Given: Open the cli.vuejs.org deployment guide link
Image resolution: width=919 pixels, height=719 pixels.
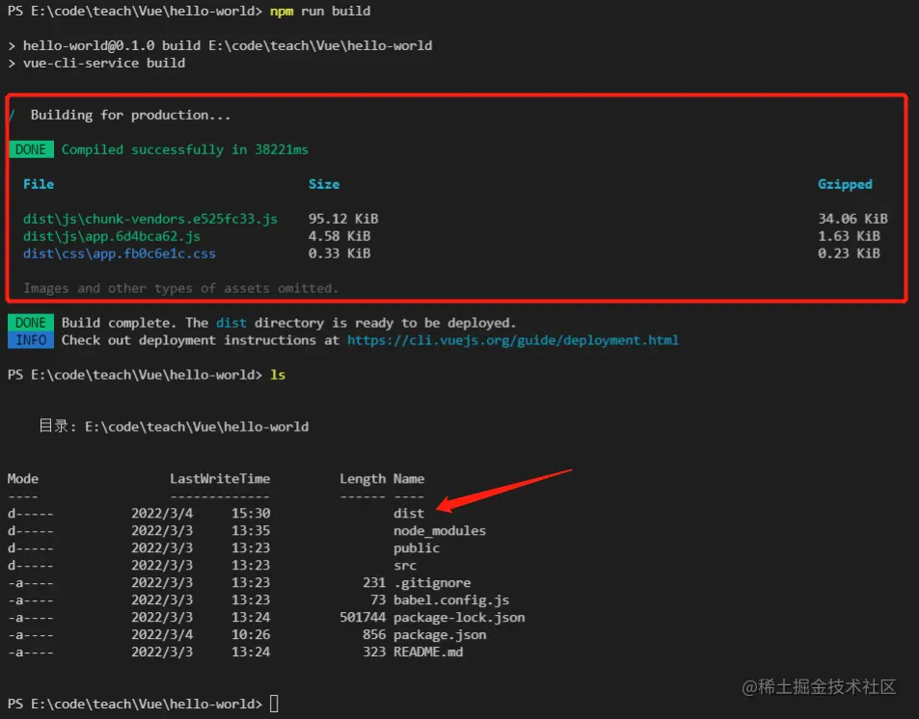Looking at the screenshot, I should point(513,340).
